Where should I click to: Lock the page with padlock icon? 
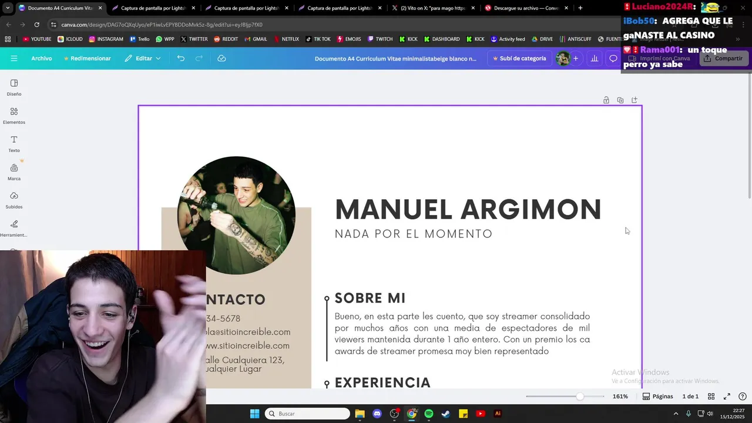click(x=606, y=100)
